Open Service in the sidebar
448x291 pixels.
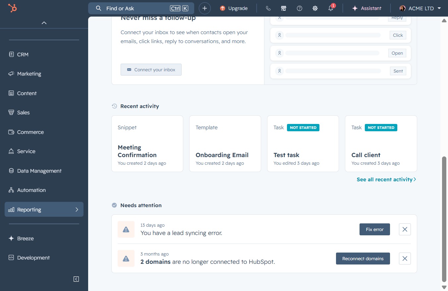44,151
